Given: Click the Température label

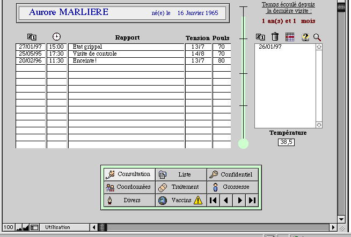Looking at the screenshot, I should click(x=288, y=133).
